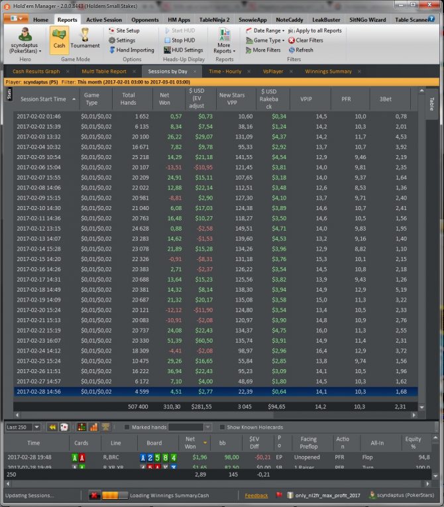444x507 pixels.
Task: Open the LeakBuster tab
Action: (326, 20)
